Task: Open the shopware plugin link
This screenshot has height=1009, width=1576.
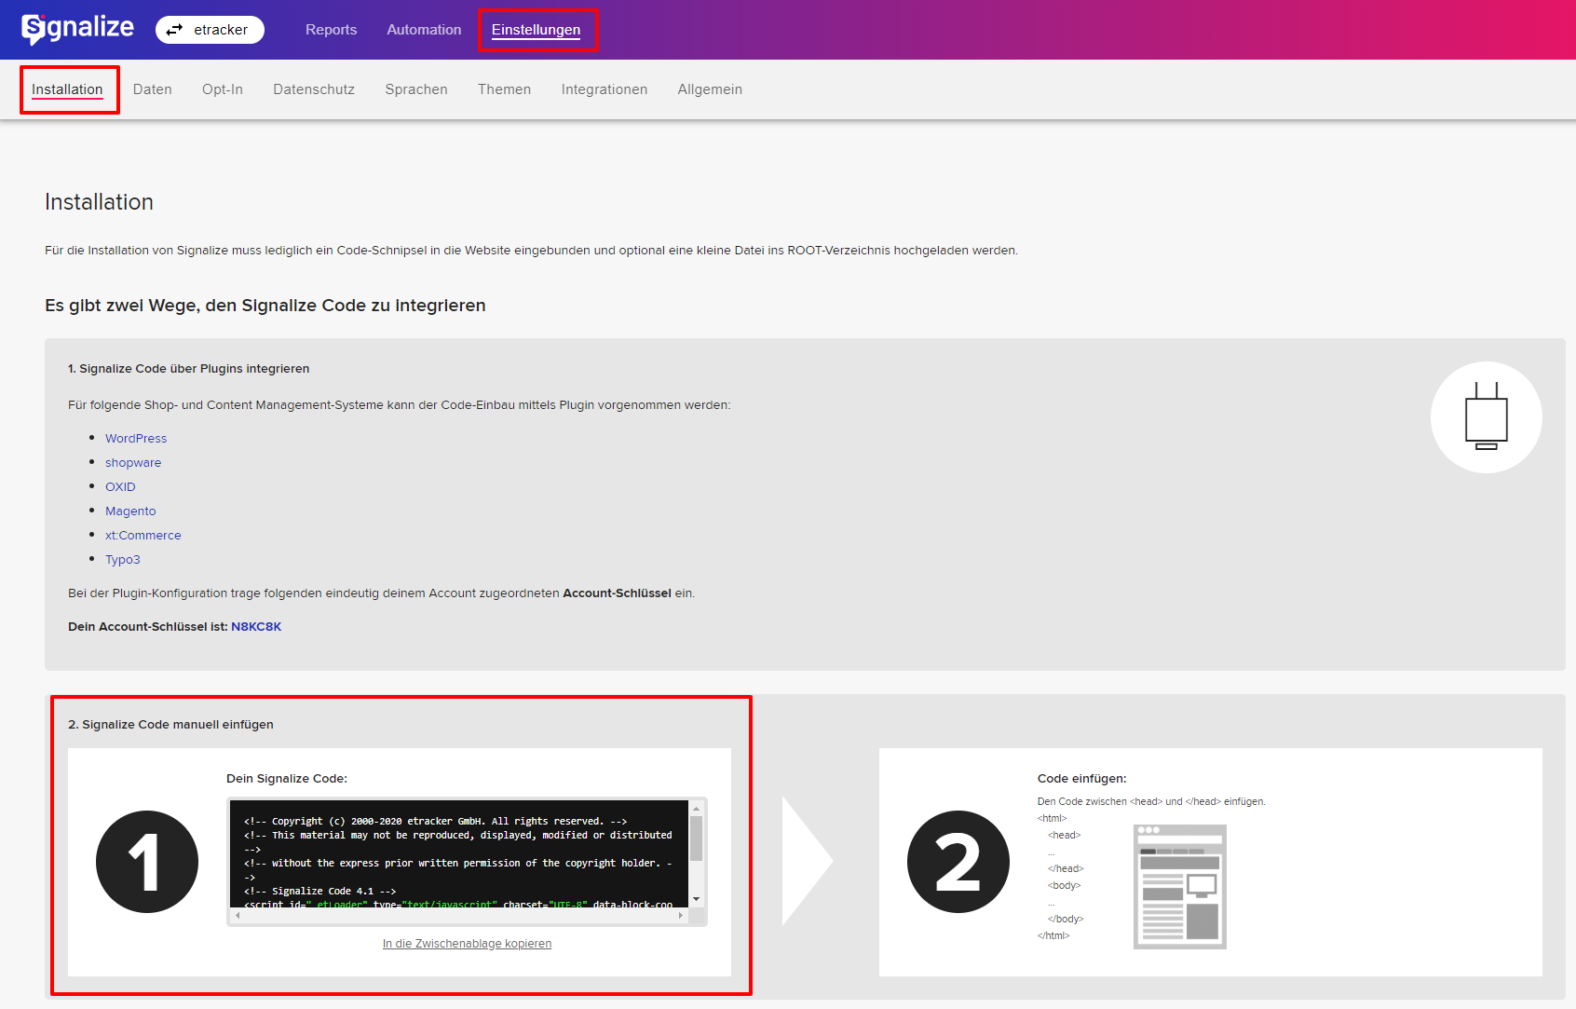Action: coord(133,462)
